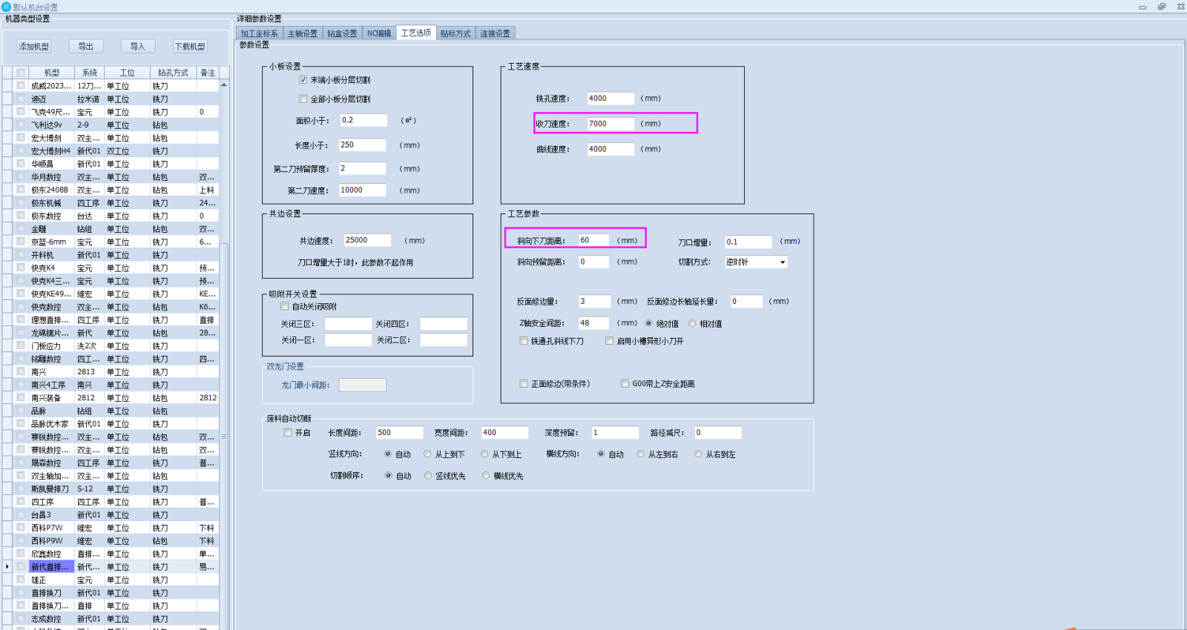Choose 从下到上 for 竖线方向
Viewport: 1187px width, 630px height.
coord(484,454)
